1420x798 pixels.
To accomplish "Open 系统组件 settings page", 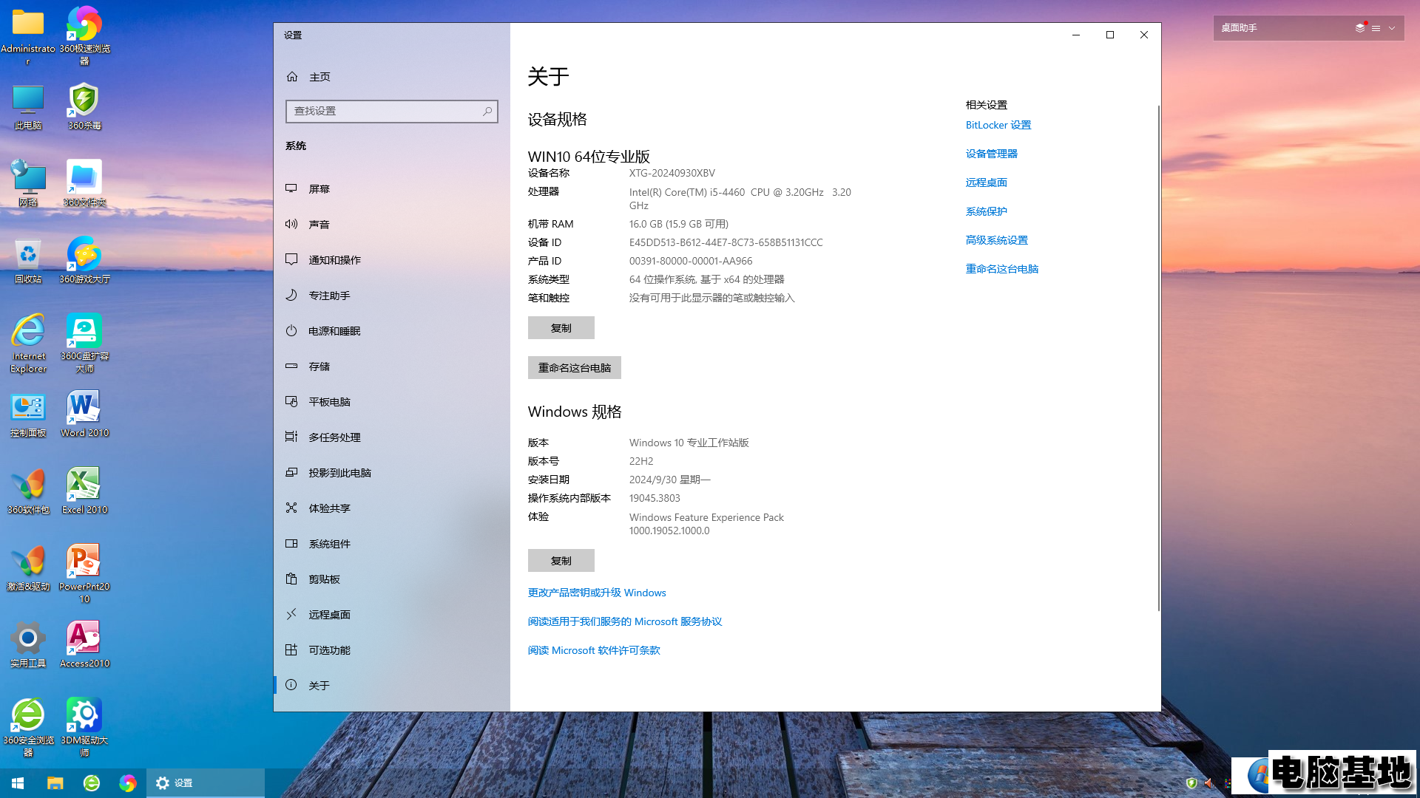I will [x=392, y=544].
